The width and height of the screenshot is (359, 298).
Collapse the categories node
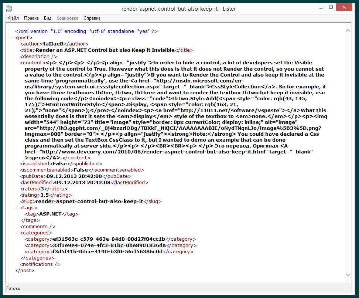coord(16,233)
